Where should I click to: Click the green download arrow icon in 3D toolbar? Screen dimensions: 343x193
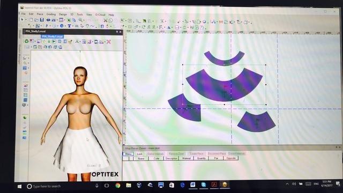click(49, 41)
